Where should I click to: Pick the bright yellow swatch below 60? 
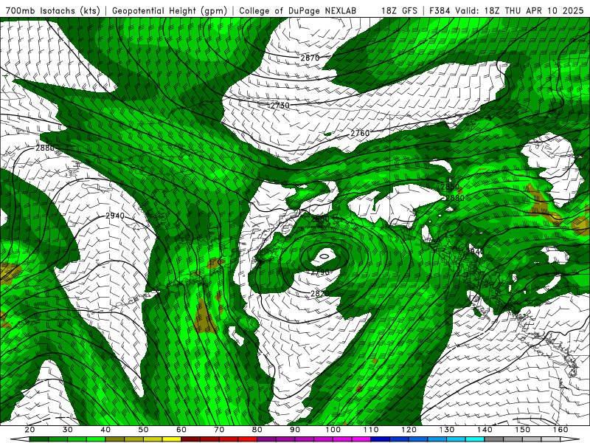[172, 439]
